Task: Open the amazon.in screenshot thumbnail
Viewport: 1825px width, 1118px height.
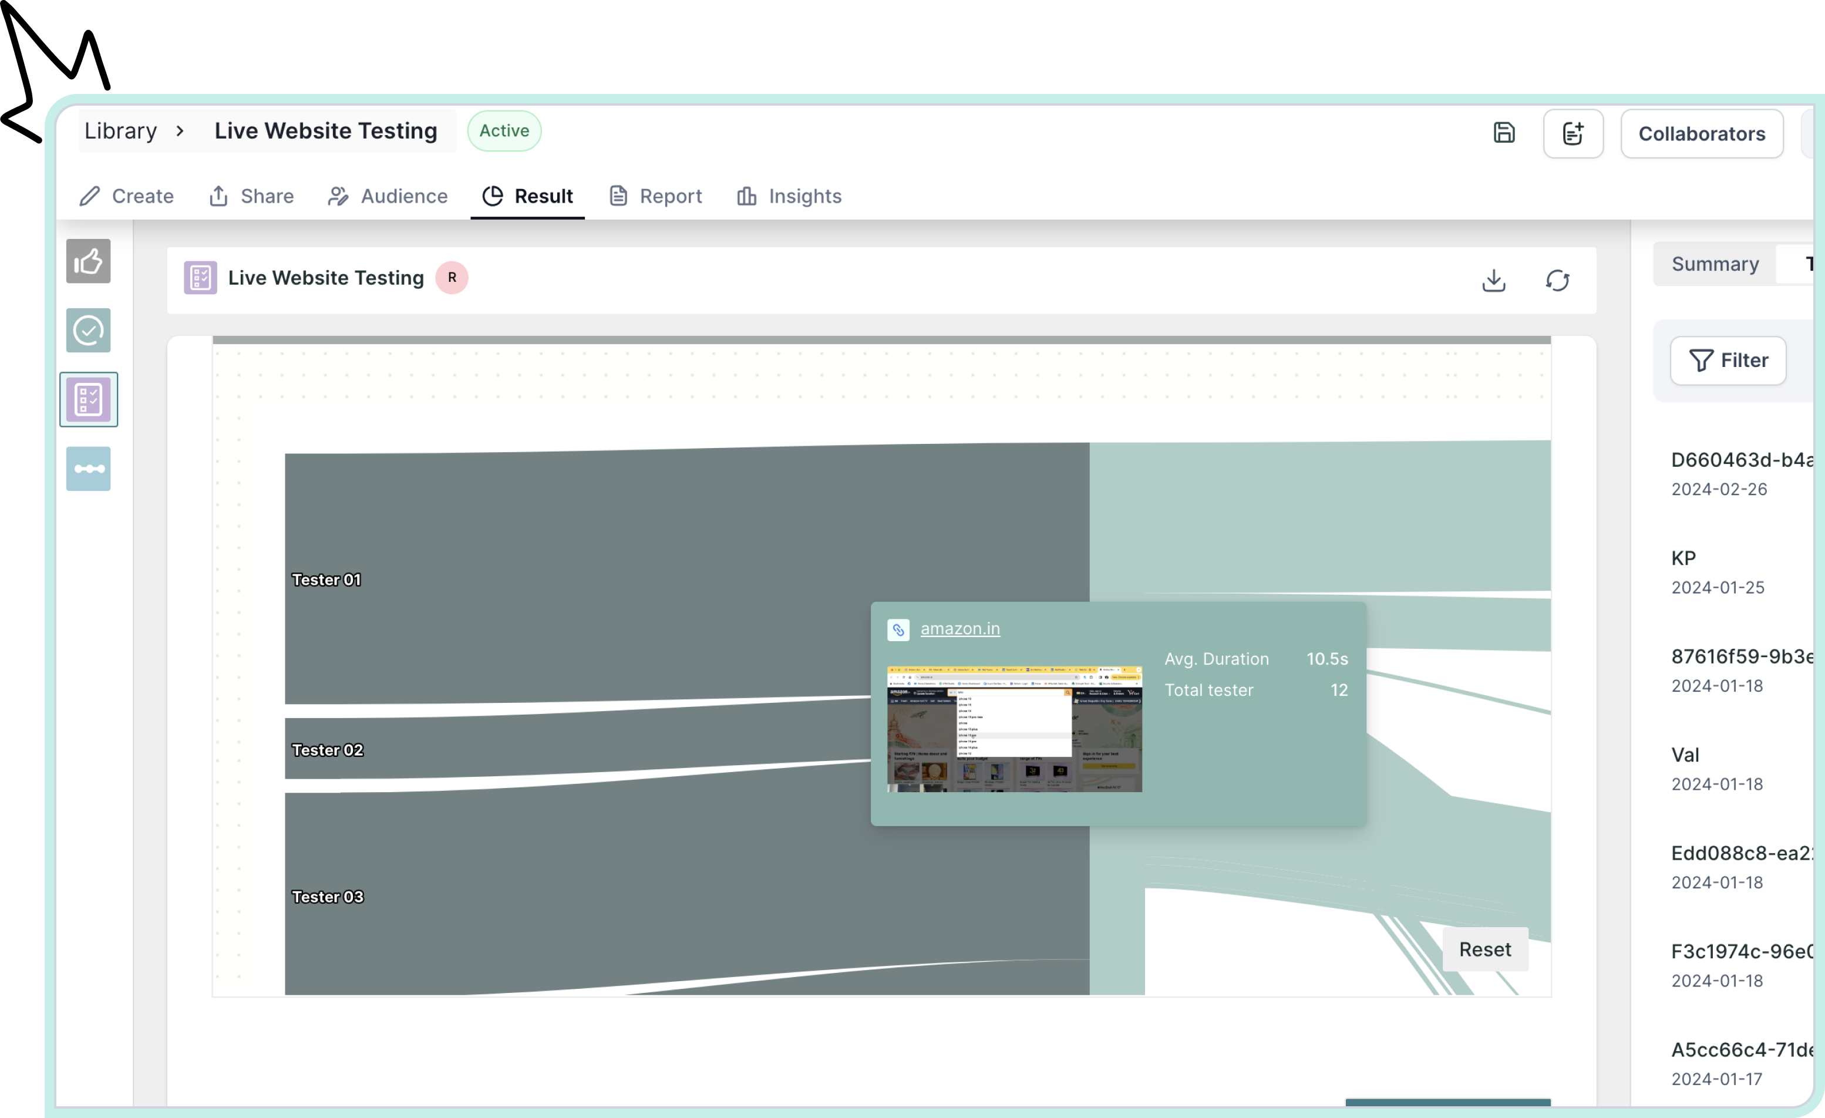Action: point(1014,729)
